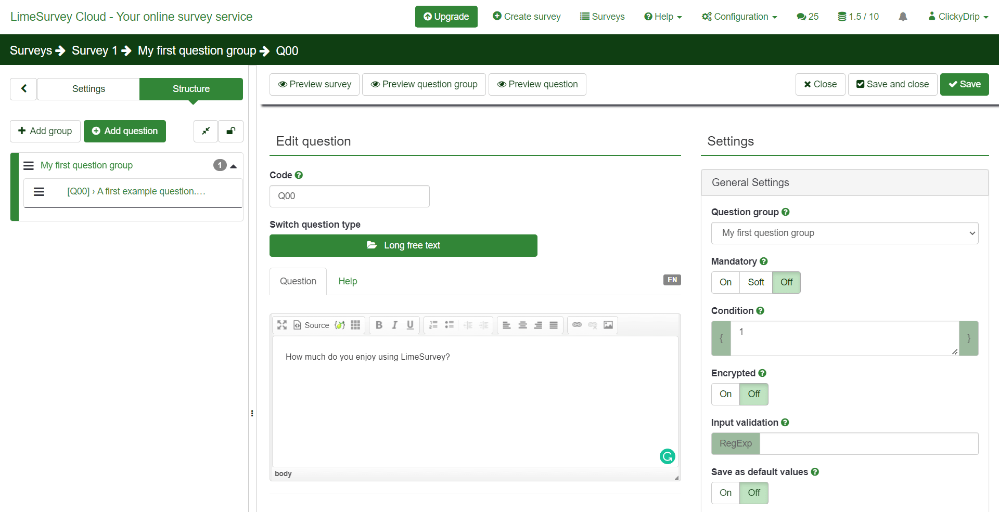This screenshot has height=512, width=999.
Task: Center align text in editor
Action: pyautogui.click(x=522, y=325)
